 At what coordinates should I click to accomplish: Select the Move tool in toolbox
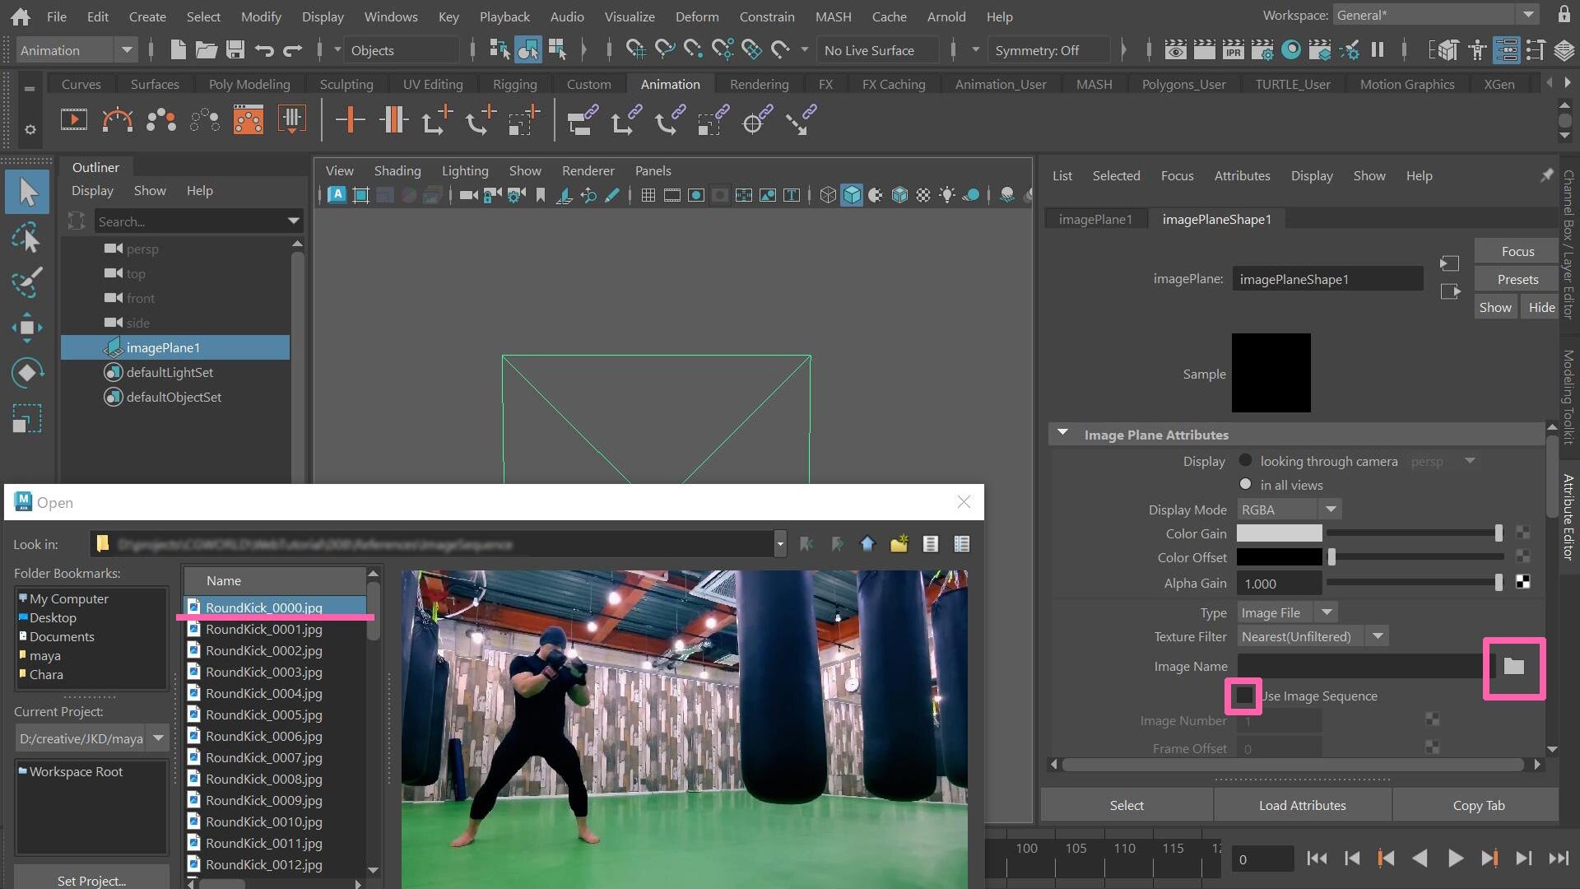point(27,328)
